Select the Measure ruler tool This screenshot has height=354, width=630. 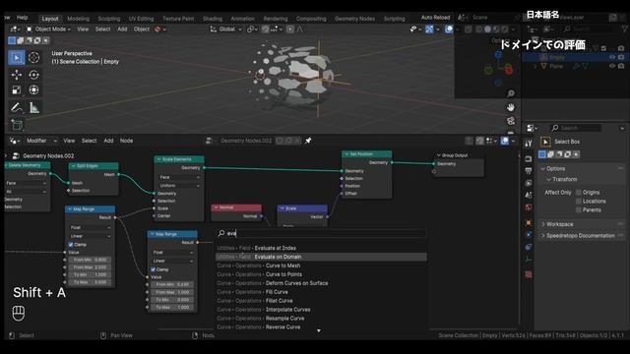(x=33, y=107)
